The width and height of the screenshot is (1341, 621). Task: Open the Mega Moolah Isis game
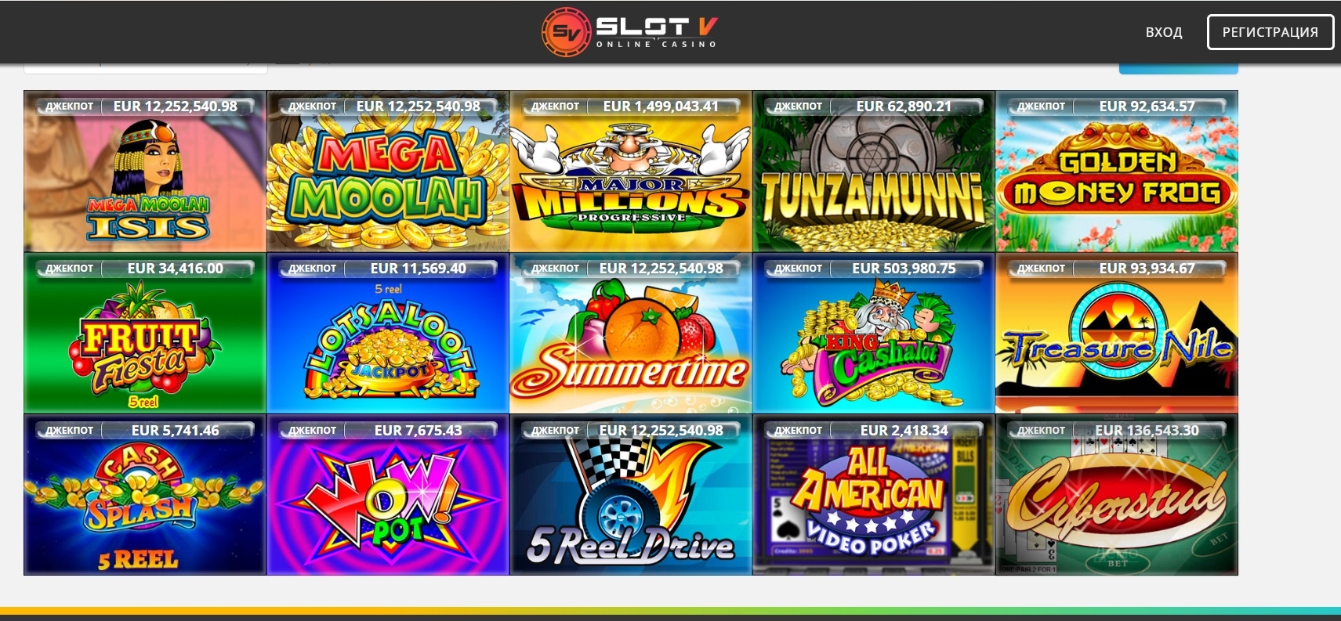click(x=145, y=171)
